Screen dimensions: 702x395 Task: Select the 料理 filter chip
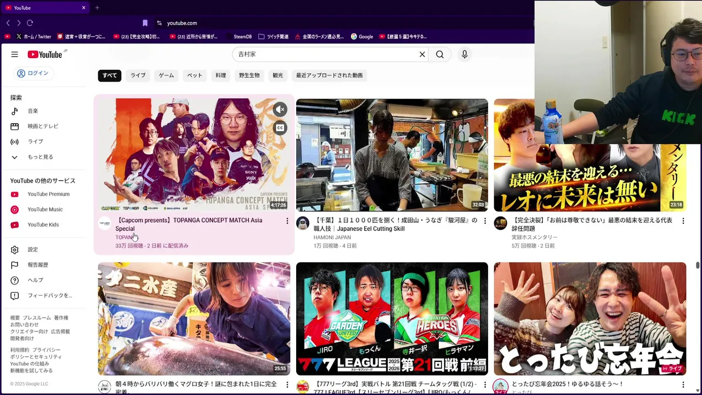tap(220, 75)
